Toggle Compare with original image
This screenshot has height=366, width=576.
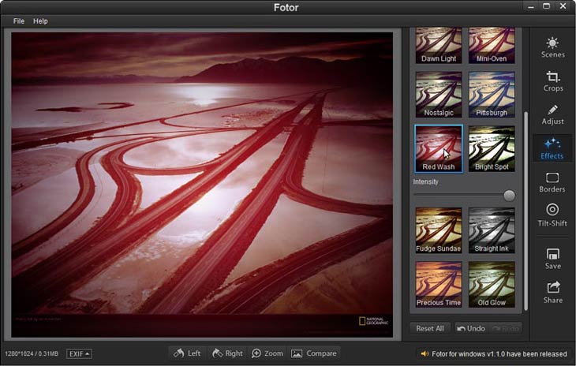coord(314,353)
